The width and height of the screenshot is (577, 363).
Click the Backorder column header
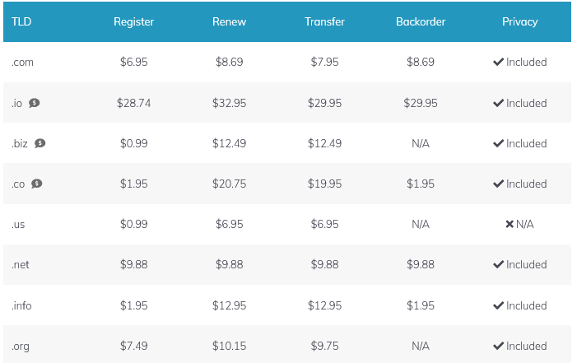[x=421, y=21]
